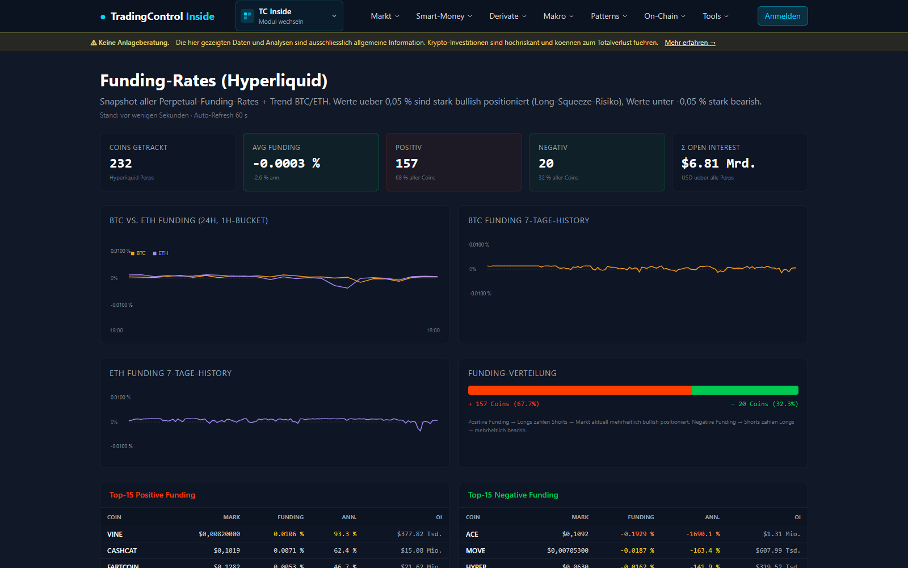Open the On-Chain dropdown
This screenshot has width=908, height=568.
pos(665,16)
